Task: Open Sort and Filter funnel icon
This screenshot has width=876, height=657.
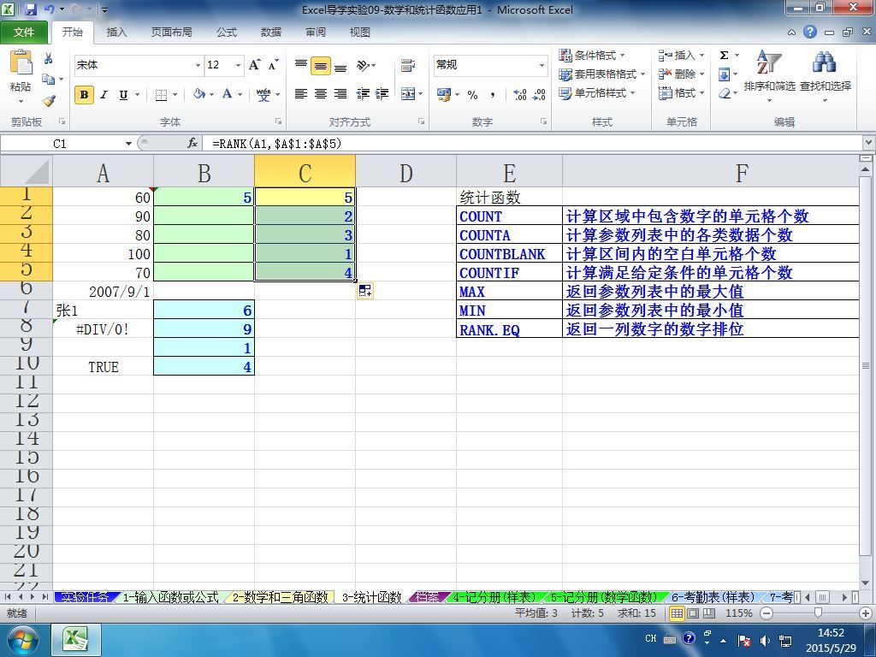Action: (x=769, y=62)
